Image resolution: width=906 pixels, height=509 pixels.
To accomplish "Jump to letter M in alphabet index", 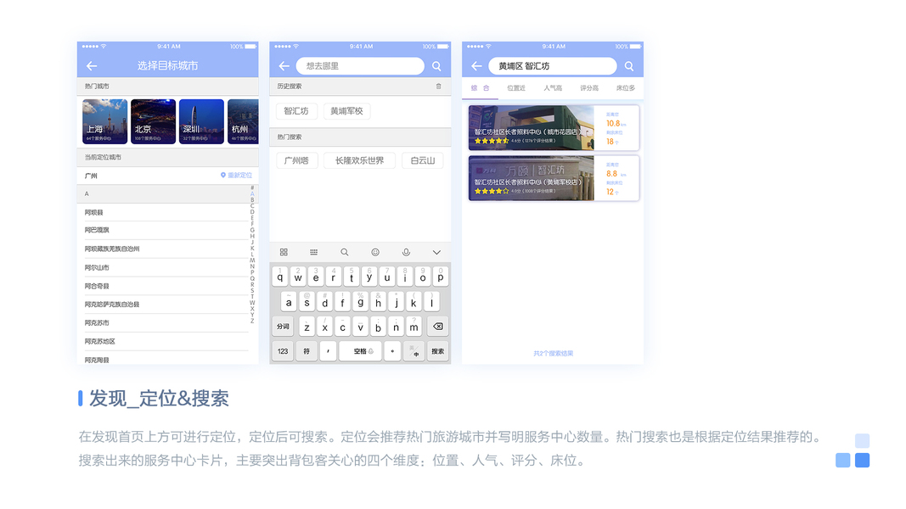I will tap(252, 260).
